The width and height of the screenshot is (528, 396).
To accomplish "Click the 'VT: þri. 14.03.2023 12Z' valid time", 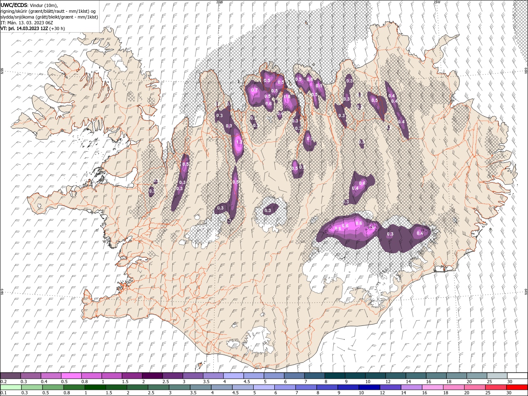I will [24, 28].
